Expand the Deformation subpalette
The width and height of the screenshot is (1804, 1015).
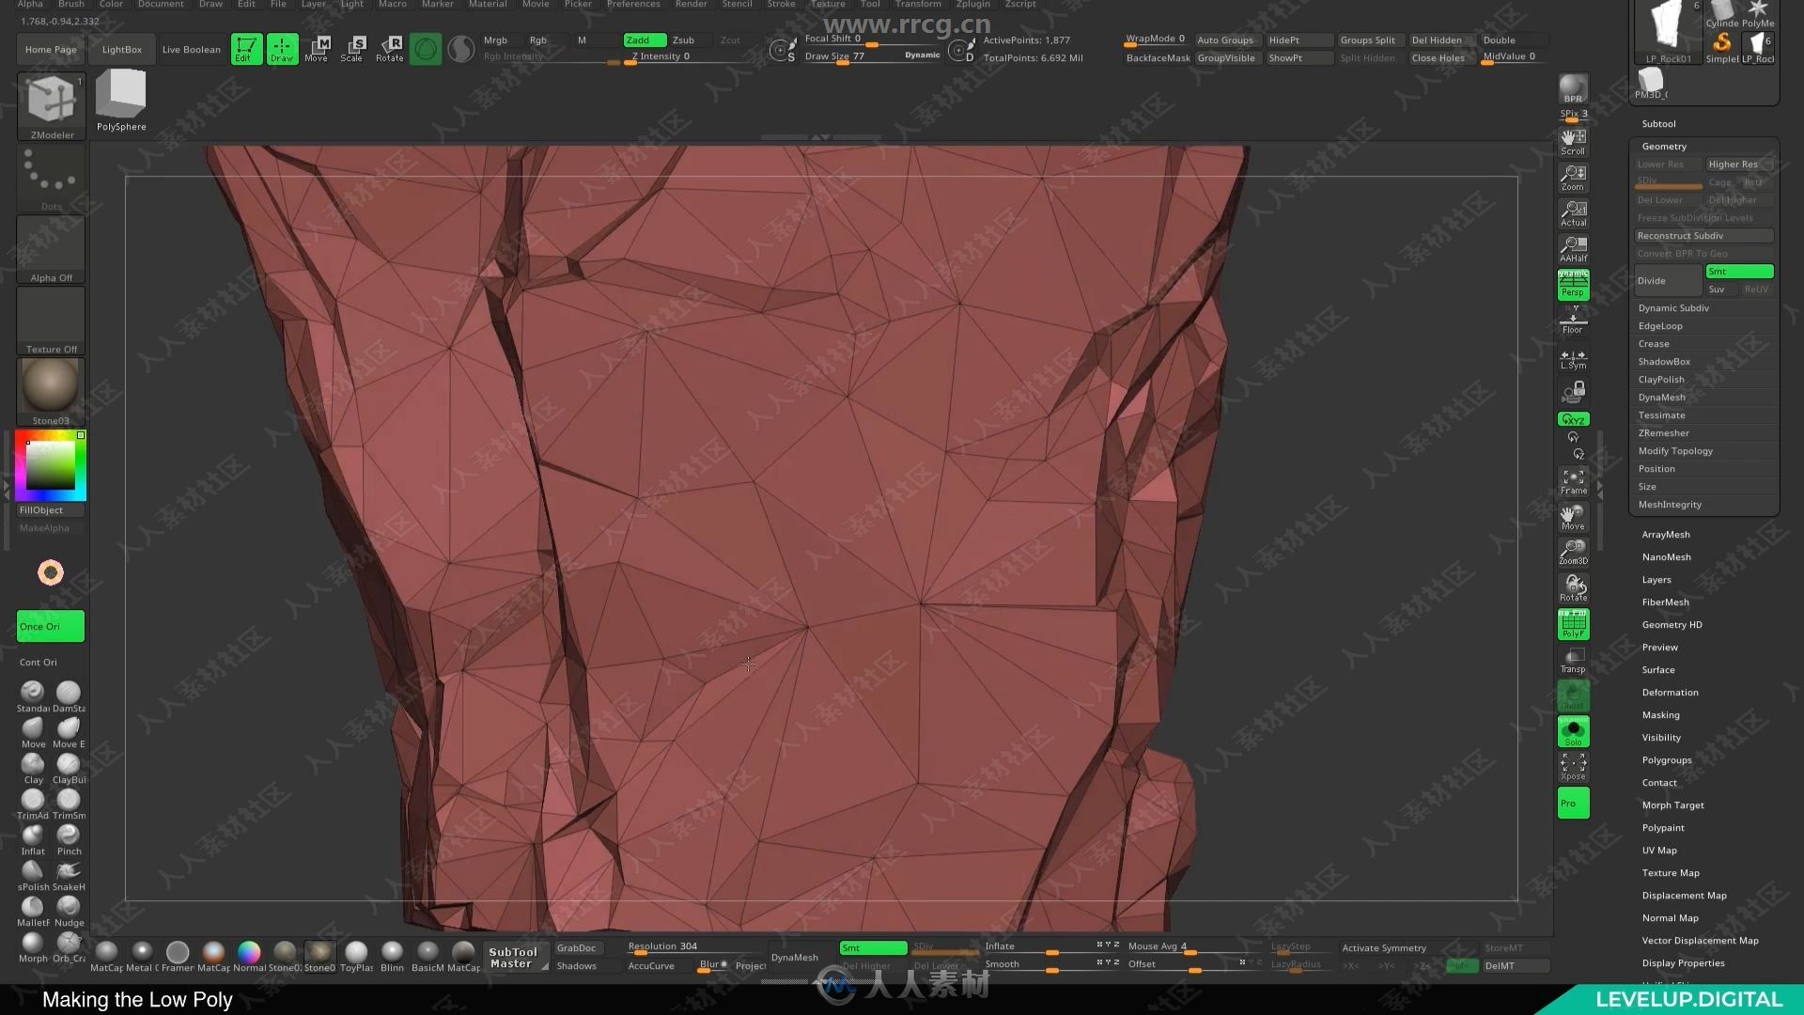(1670, 693)
